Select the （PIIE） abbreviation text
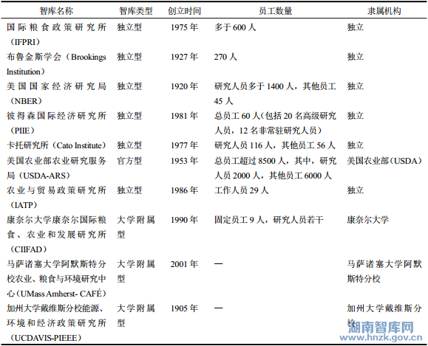 click(x=22, y=131)
